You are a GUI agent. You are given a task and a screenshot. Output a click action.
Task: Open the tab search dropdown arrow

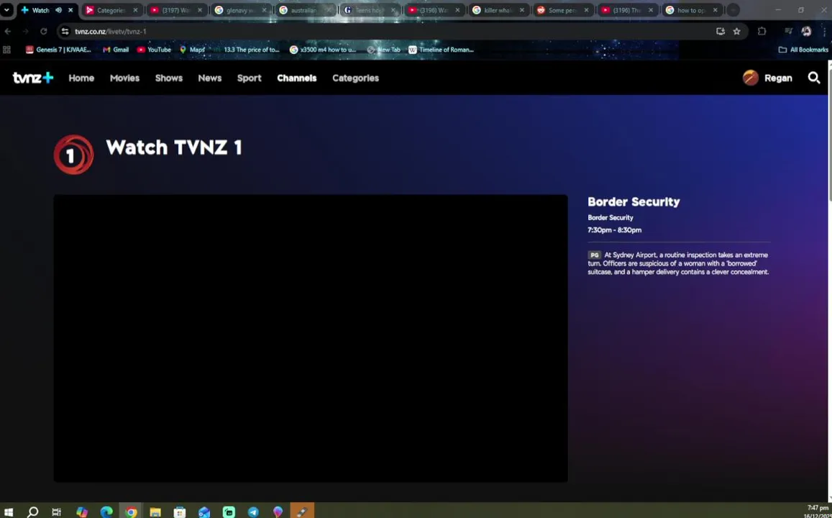(x=6, y=10)
